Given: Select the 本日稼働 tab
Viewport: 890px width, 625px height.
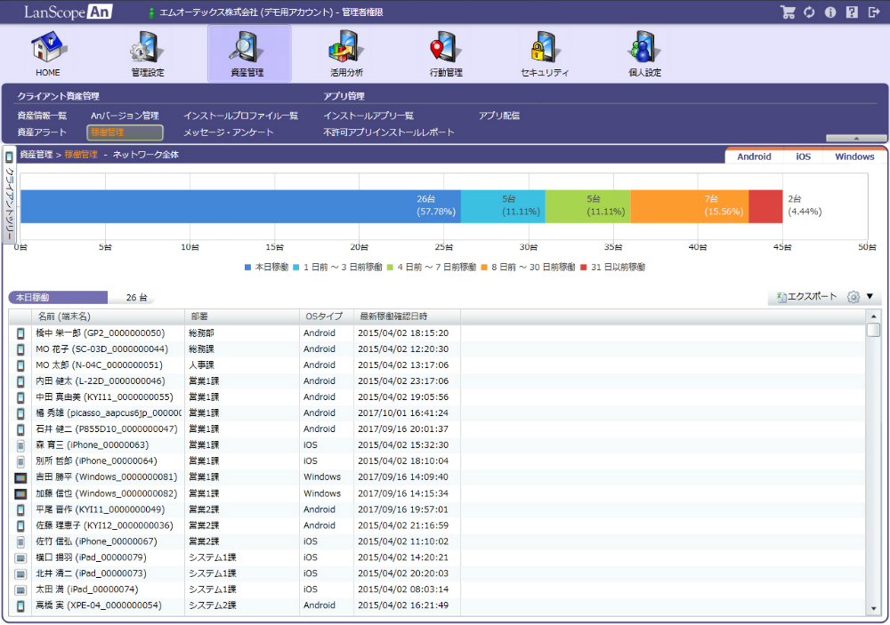Looking at the screenshot, I should coord(58,297).
